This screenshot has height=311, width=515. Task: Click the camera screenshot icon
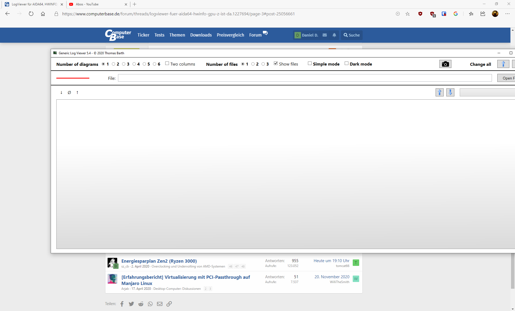445,64
